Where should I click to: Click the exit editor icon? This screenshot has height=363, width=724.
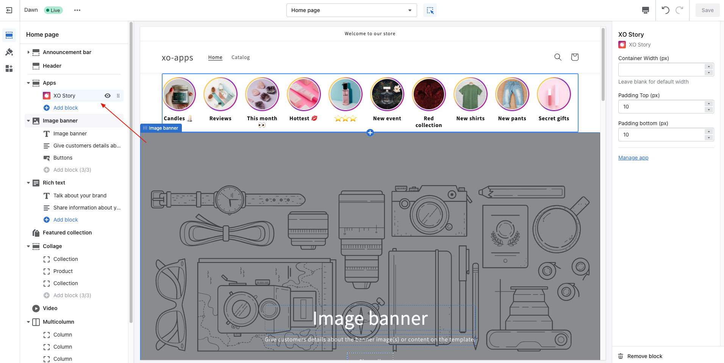coord(9,10)
